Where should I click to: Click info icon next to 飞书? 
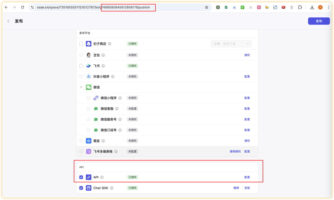[x=103, y=66]
